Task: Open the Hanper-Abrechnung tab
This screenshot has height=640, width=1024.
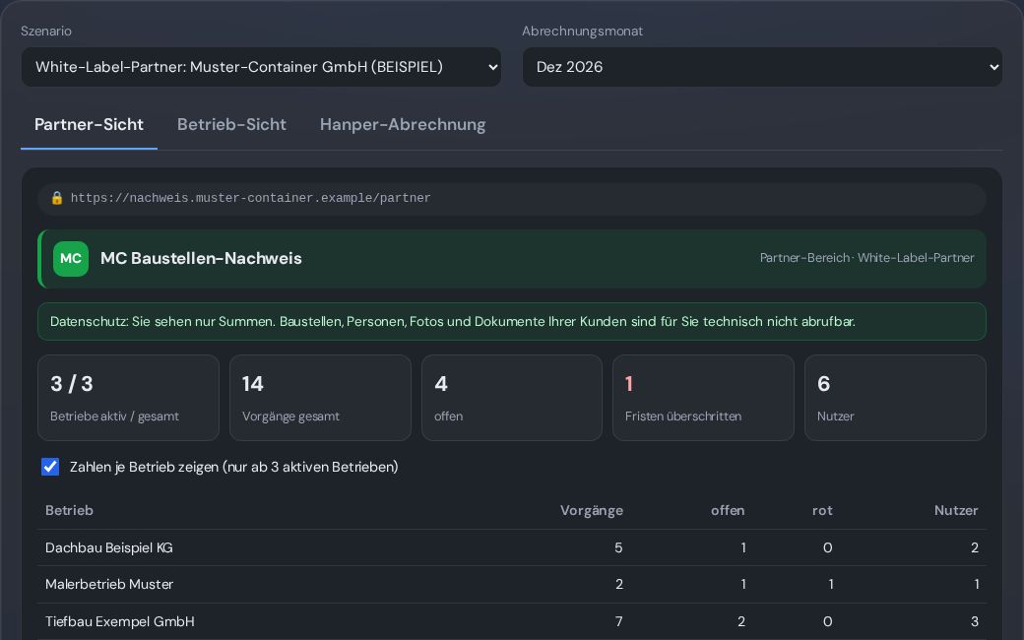Action: [x=403, y=125]
